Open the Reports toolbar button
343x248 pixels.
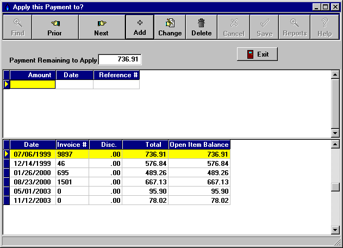294,27
